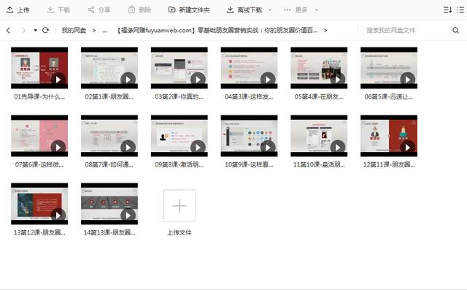The height and width of the screenshot is (290, 467).
Task: Play the 12第11课 video
Action: tap(407, 148)
